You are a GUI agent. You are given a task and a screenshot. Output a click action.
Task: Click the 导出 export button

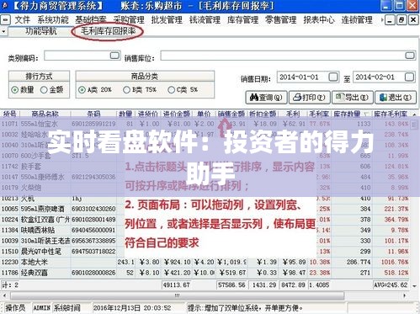(x=353, y=98)
